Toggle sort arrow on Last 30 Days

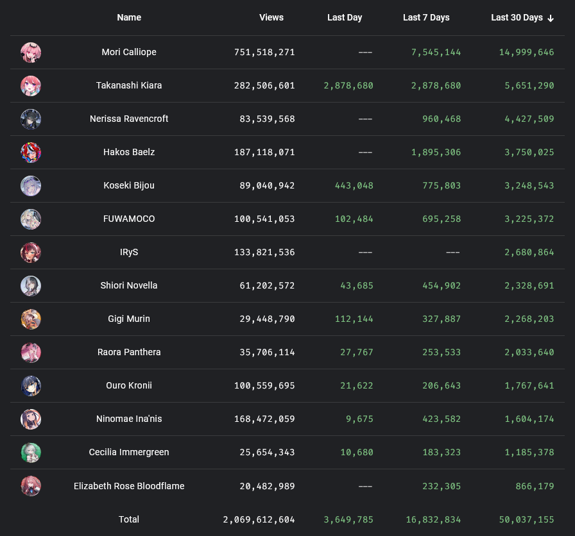(551, 18)
